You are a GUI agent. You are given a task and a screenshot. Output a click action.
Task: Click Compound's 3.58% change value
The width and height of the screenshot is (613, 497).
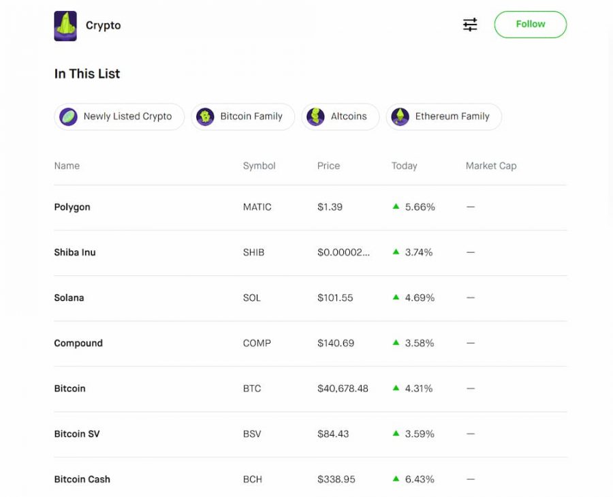[420, 343]
